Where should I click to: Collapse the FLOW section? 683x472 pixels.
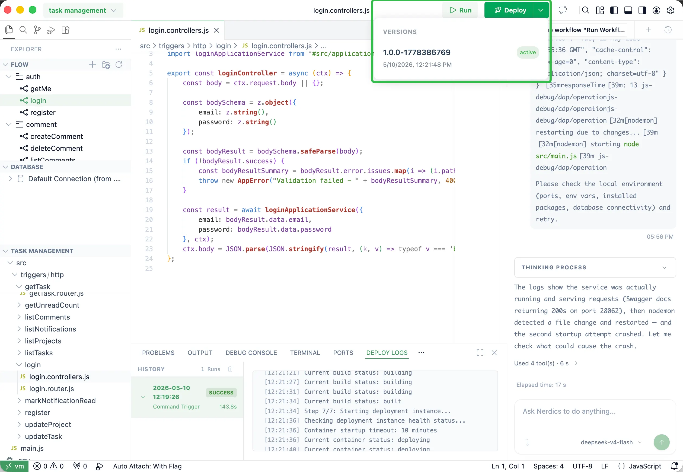coord(5,65)
